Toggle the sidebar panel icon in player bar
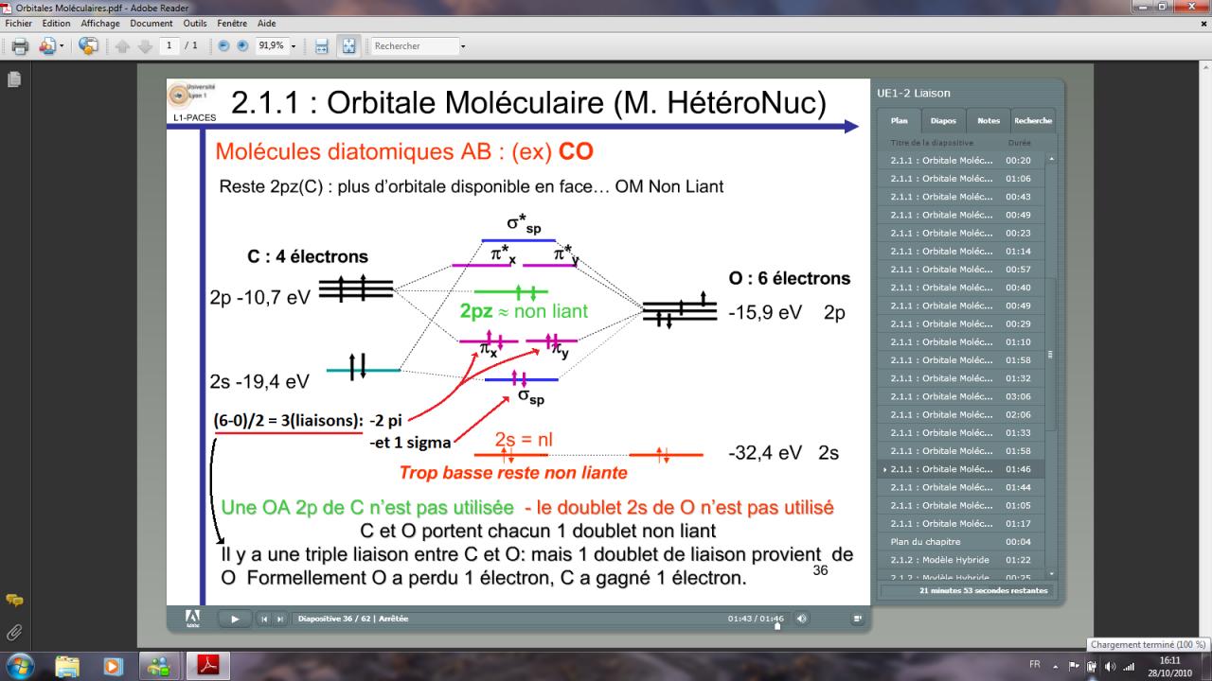This screenshot has height=681, width=1212. (x=858, y=619)
